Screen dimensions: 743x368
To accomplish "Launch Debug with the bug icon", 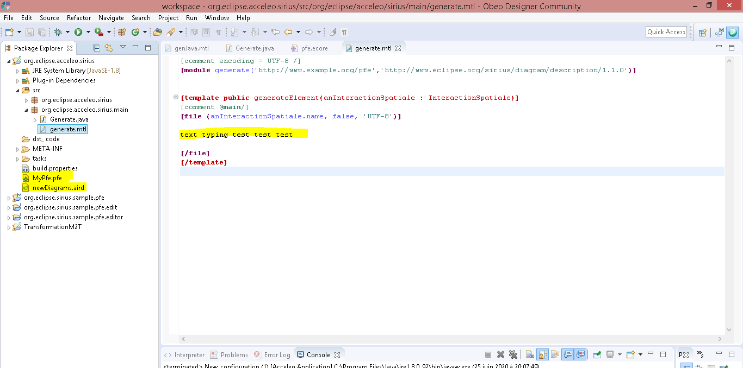I will pos(58,32).
